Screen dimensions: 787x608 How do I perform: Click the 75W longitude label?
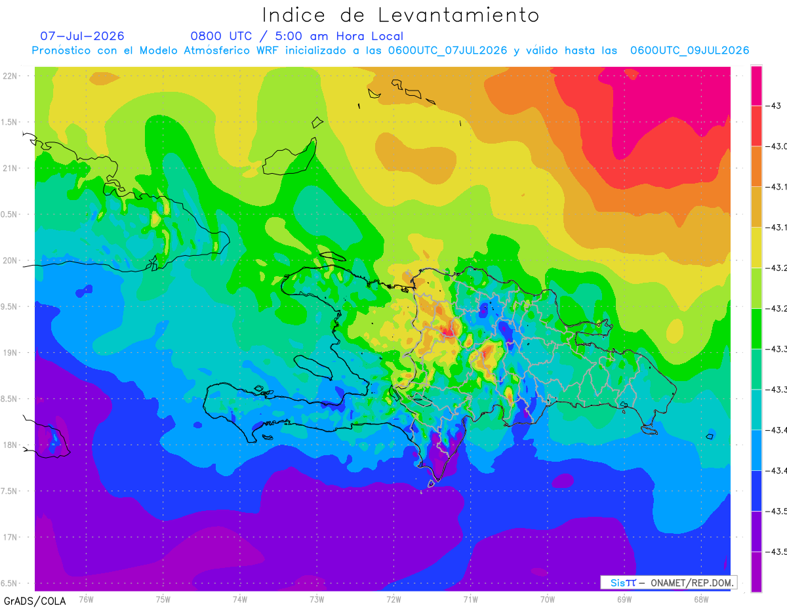(163, 599)
